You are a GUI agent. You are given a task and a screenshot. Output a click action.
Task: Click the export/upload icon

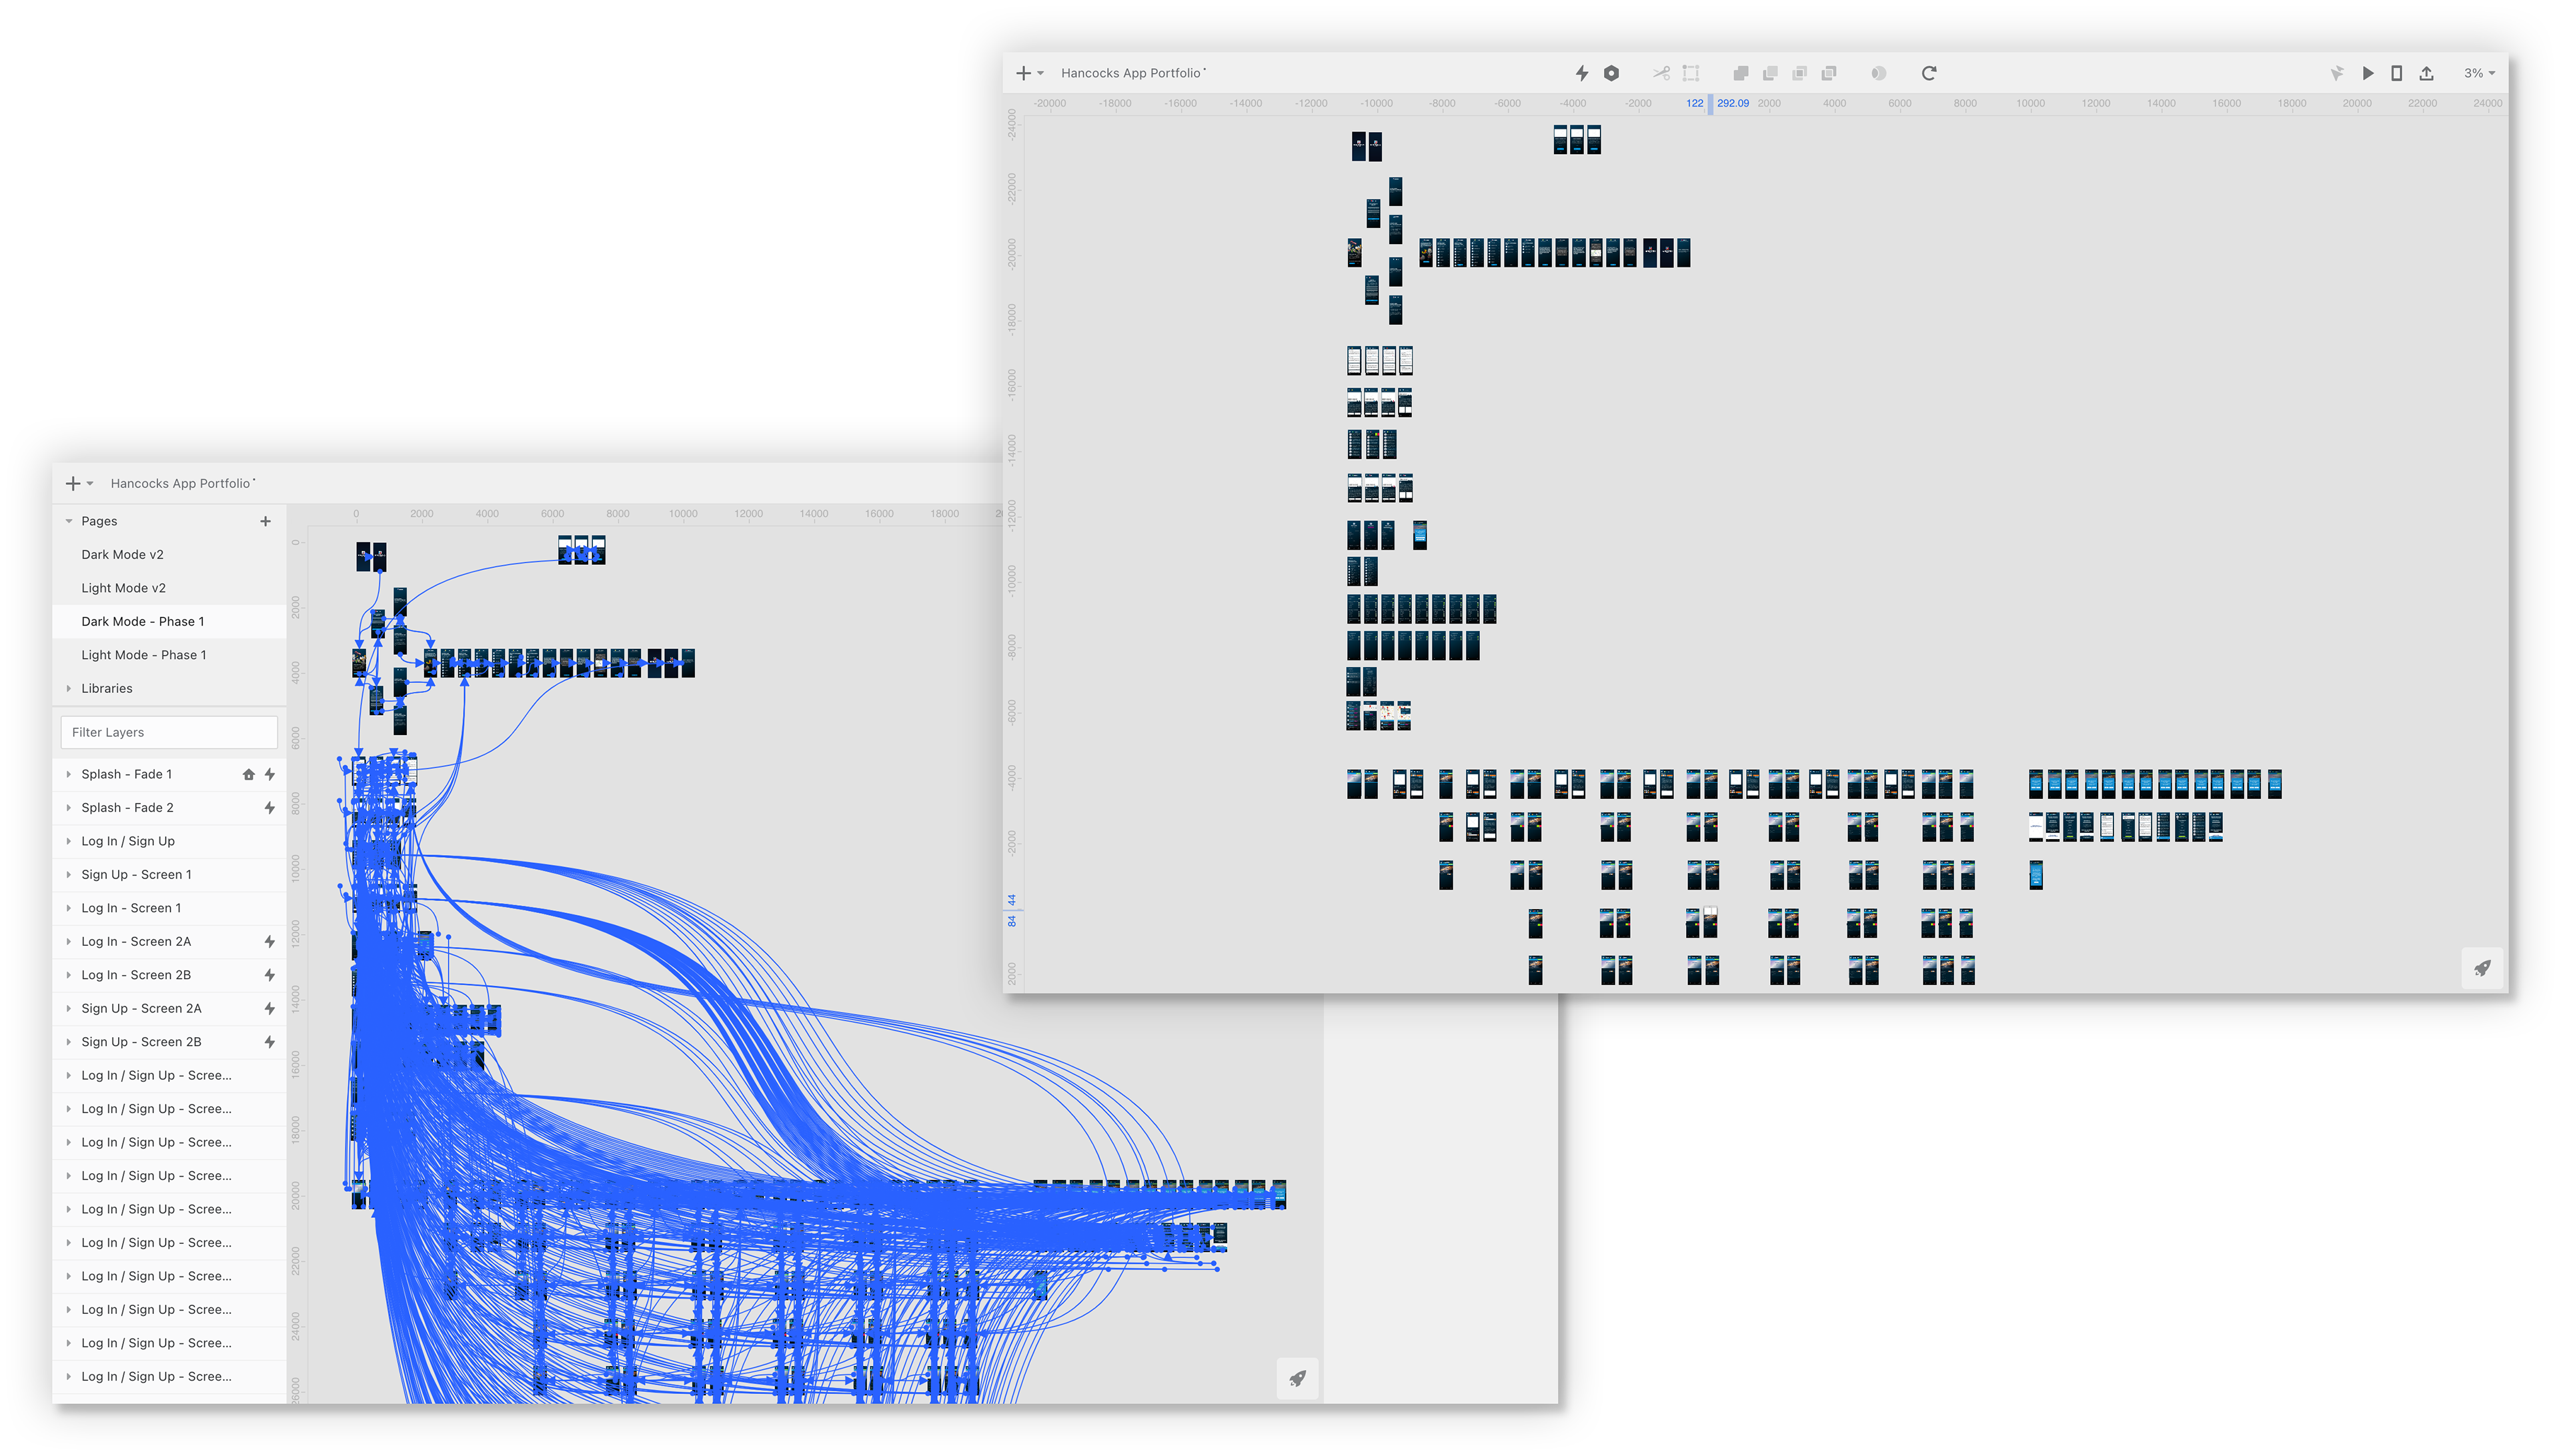(2426, 73)
